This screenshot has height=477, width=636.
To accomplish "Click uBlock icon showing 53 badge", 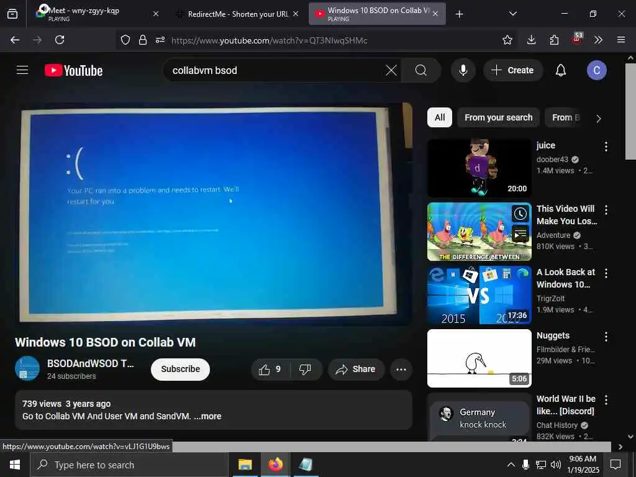I will [x=577, y=39].
